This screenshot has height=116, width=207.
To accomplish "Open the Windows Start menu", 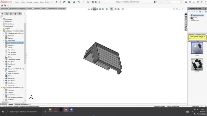I will coord(3,112).
